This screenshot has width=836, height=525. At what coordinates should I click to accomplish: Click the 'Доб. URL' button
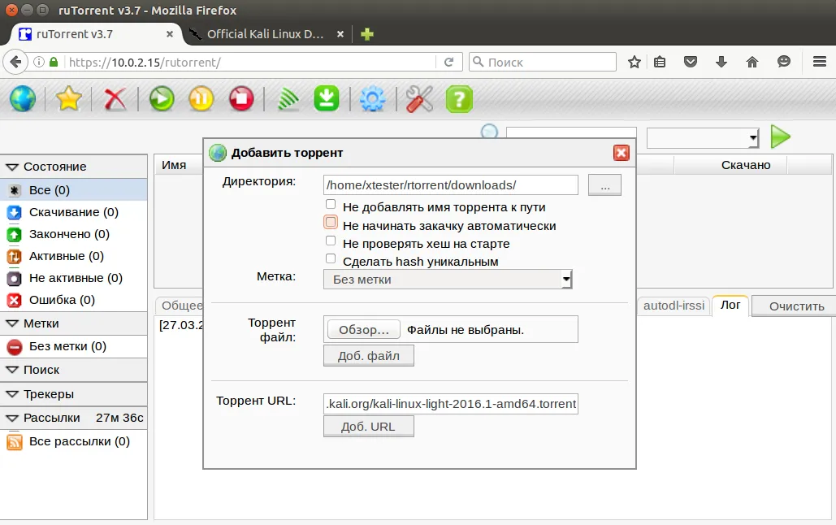(368, 427)
